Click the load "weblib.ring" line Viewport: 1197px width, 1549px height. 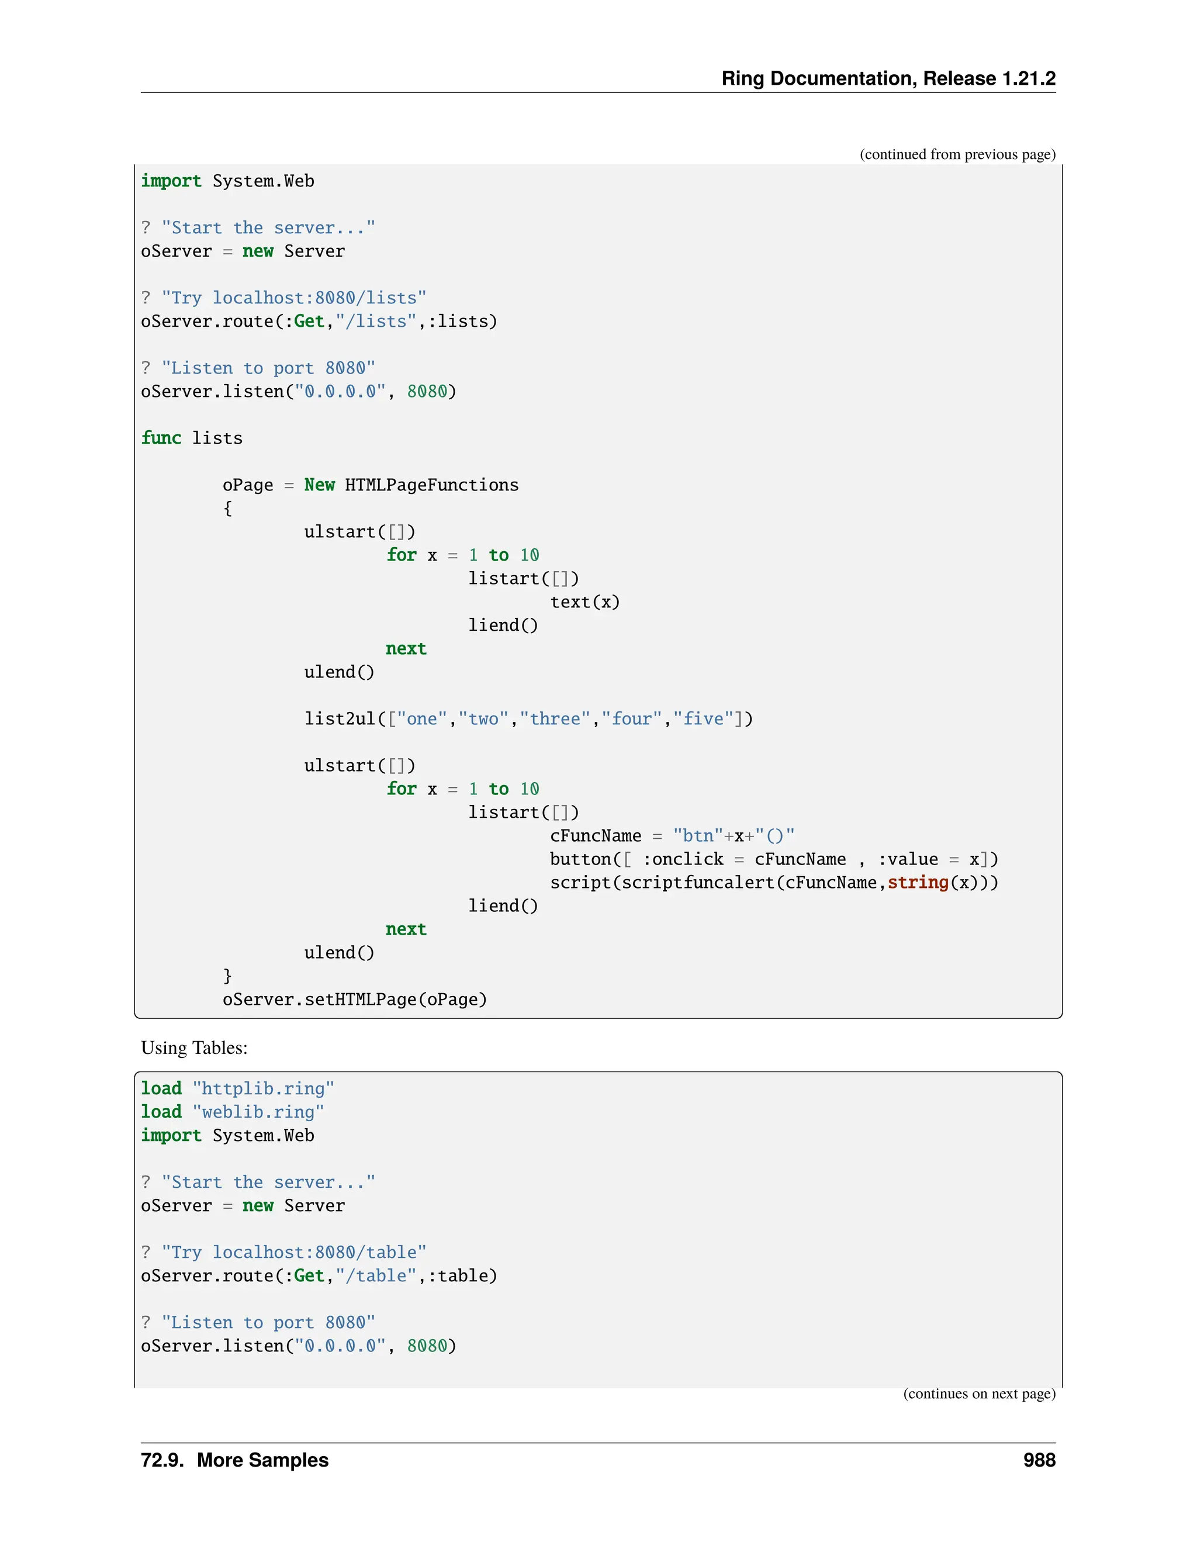tap(232, 1112)
